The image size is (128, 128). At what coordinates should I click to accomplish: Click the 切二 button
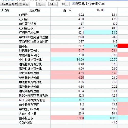pos(53,4)
